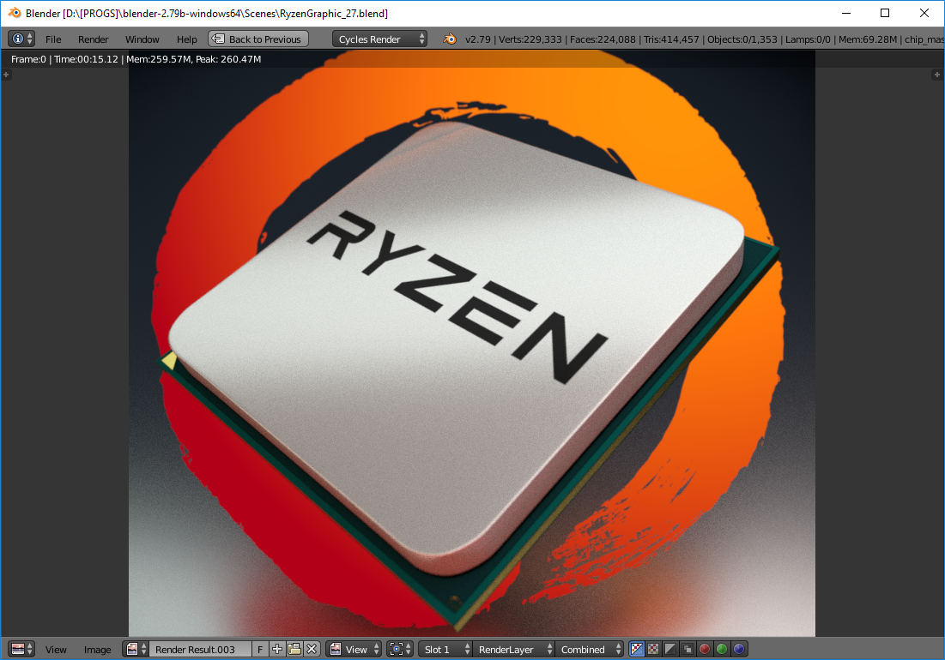Viewport: 945px width, 660px height.
Task: Click the Blender logo icon in header
Action: (x=450, y=39)
